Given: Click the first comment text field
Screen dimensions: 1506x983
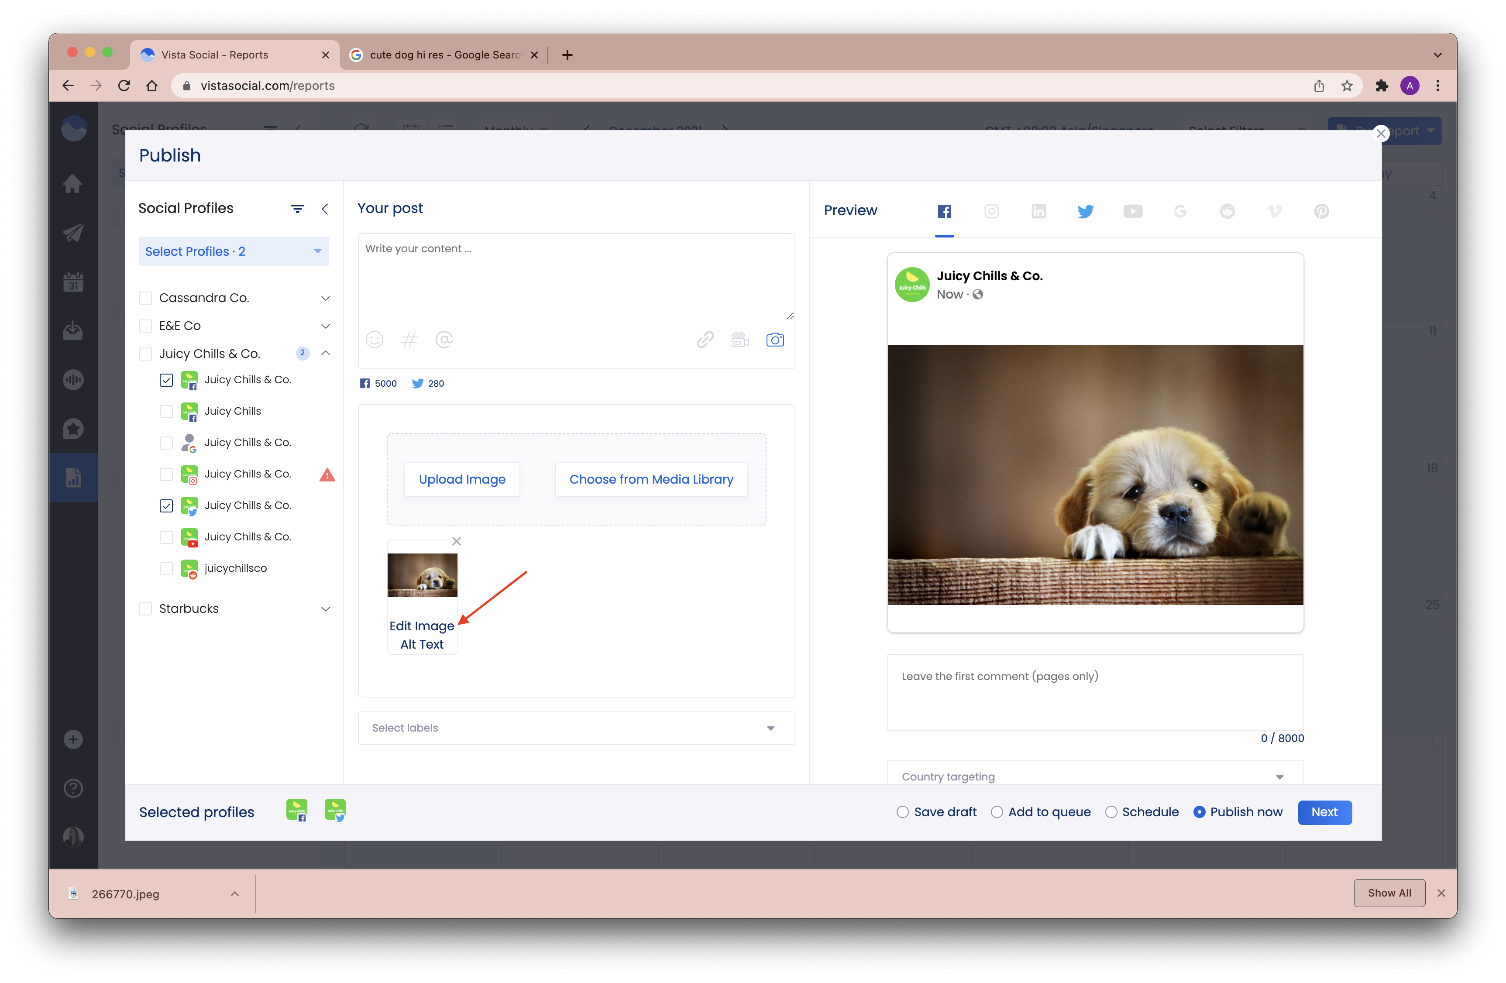Looking at the screenshot, I should [1095, 692].
